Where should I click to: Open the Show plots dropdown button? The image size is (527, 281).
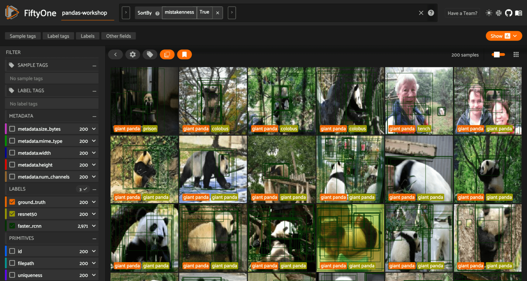pos(504,36)
